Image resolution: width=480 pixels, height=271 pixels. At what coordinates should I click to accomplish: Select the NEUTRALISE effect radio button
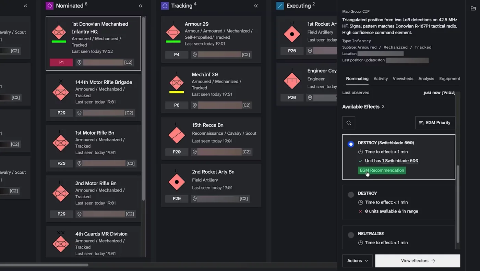(351, 235)
